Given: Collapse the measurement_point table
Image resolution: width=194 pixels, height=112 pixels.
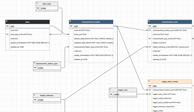Looking at the screenshot, I should 149,21.
